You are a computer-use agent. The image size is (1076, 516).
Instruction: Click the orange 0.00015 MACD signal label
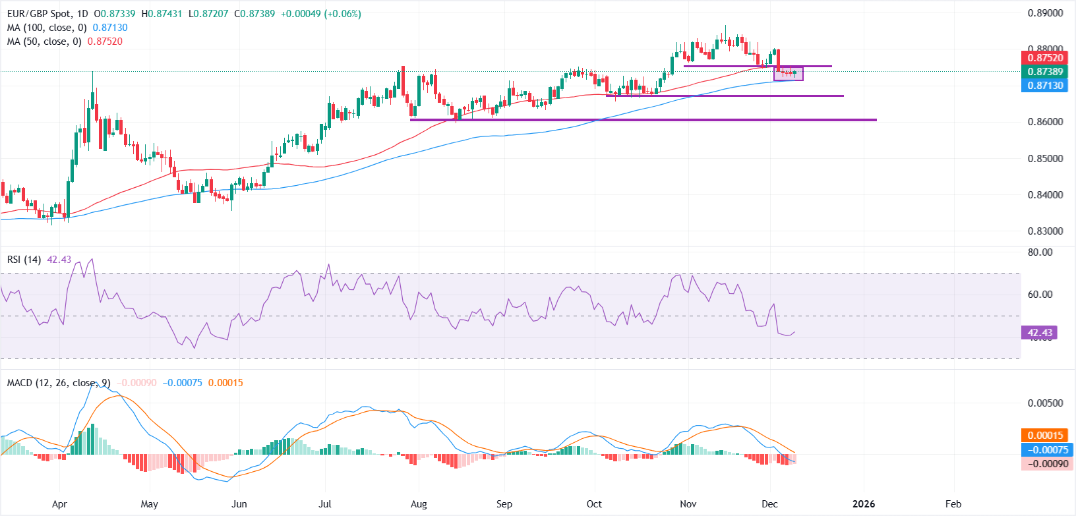pyautogui.click(x=1045, y=436)
